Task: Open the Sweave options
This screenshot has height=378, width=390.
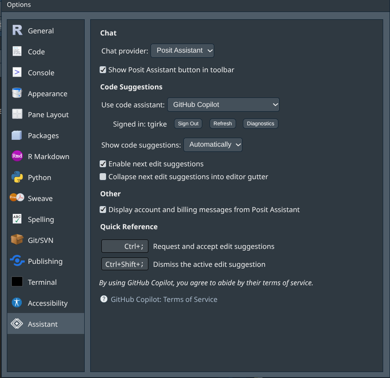Action: click(46, 198)
